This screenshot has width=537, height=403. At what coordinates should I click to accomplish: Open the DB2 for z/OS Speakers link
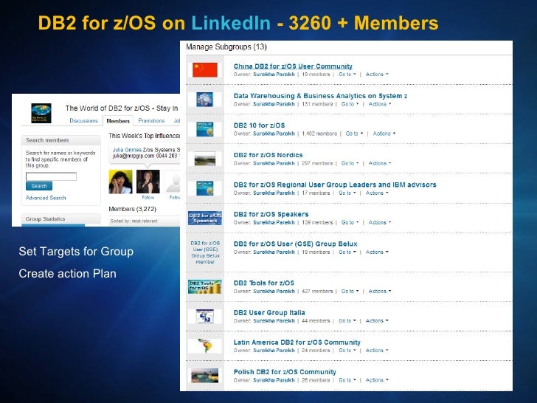(271, 214)
